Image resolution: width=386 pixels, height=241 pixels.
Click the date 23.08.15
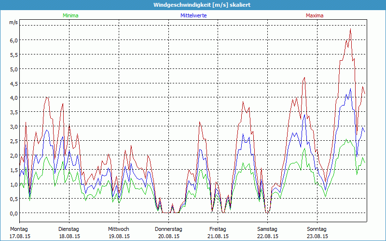tap(317, 236)
